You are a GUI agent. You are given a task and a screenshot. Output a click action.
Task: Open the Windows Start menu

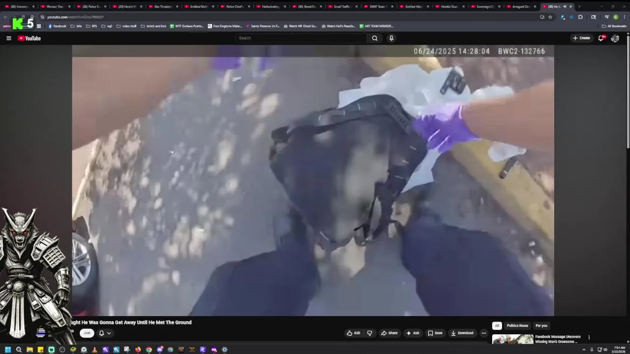(x=7, y=350)
